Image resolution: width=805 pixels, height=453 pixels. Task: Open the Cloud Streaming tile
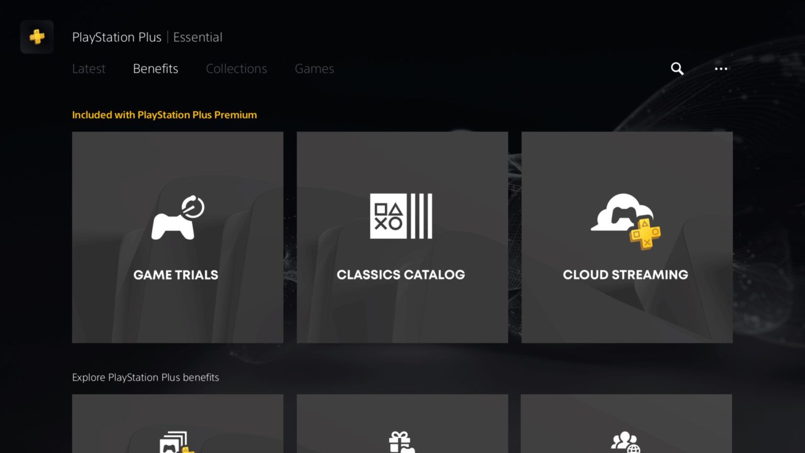626,237
